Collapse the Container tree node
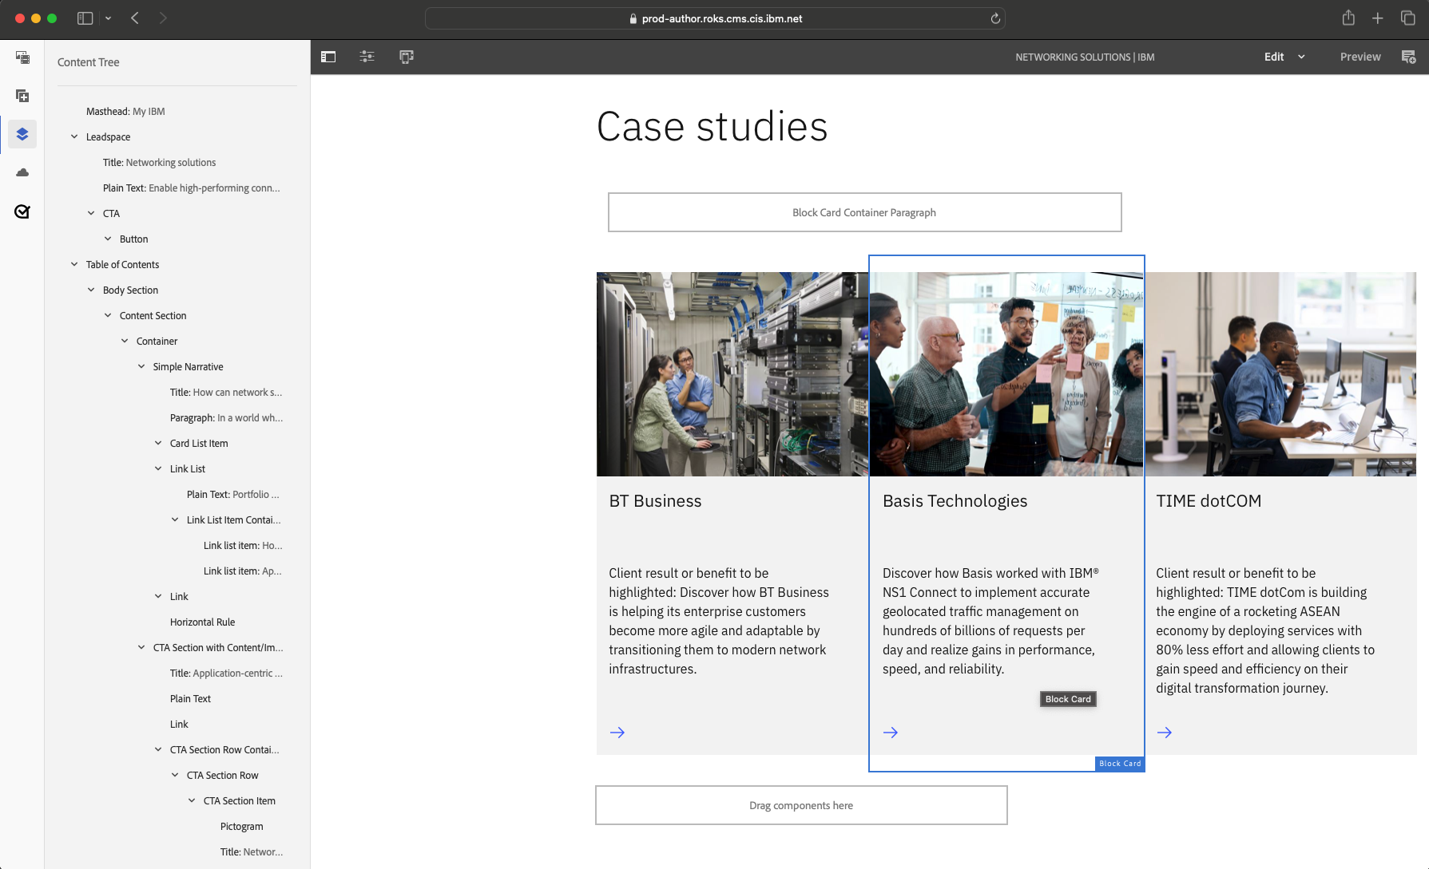This screenshot has width=1429, height=869. pyautogui.click(x=125, y=341)
